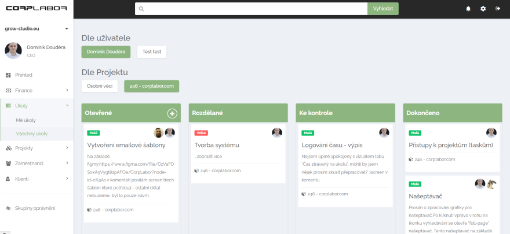The image size is (510, 234).
Task: Add a task with the Otevřené plus icon
Action: (x=172, y=113)
